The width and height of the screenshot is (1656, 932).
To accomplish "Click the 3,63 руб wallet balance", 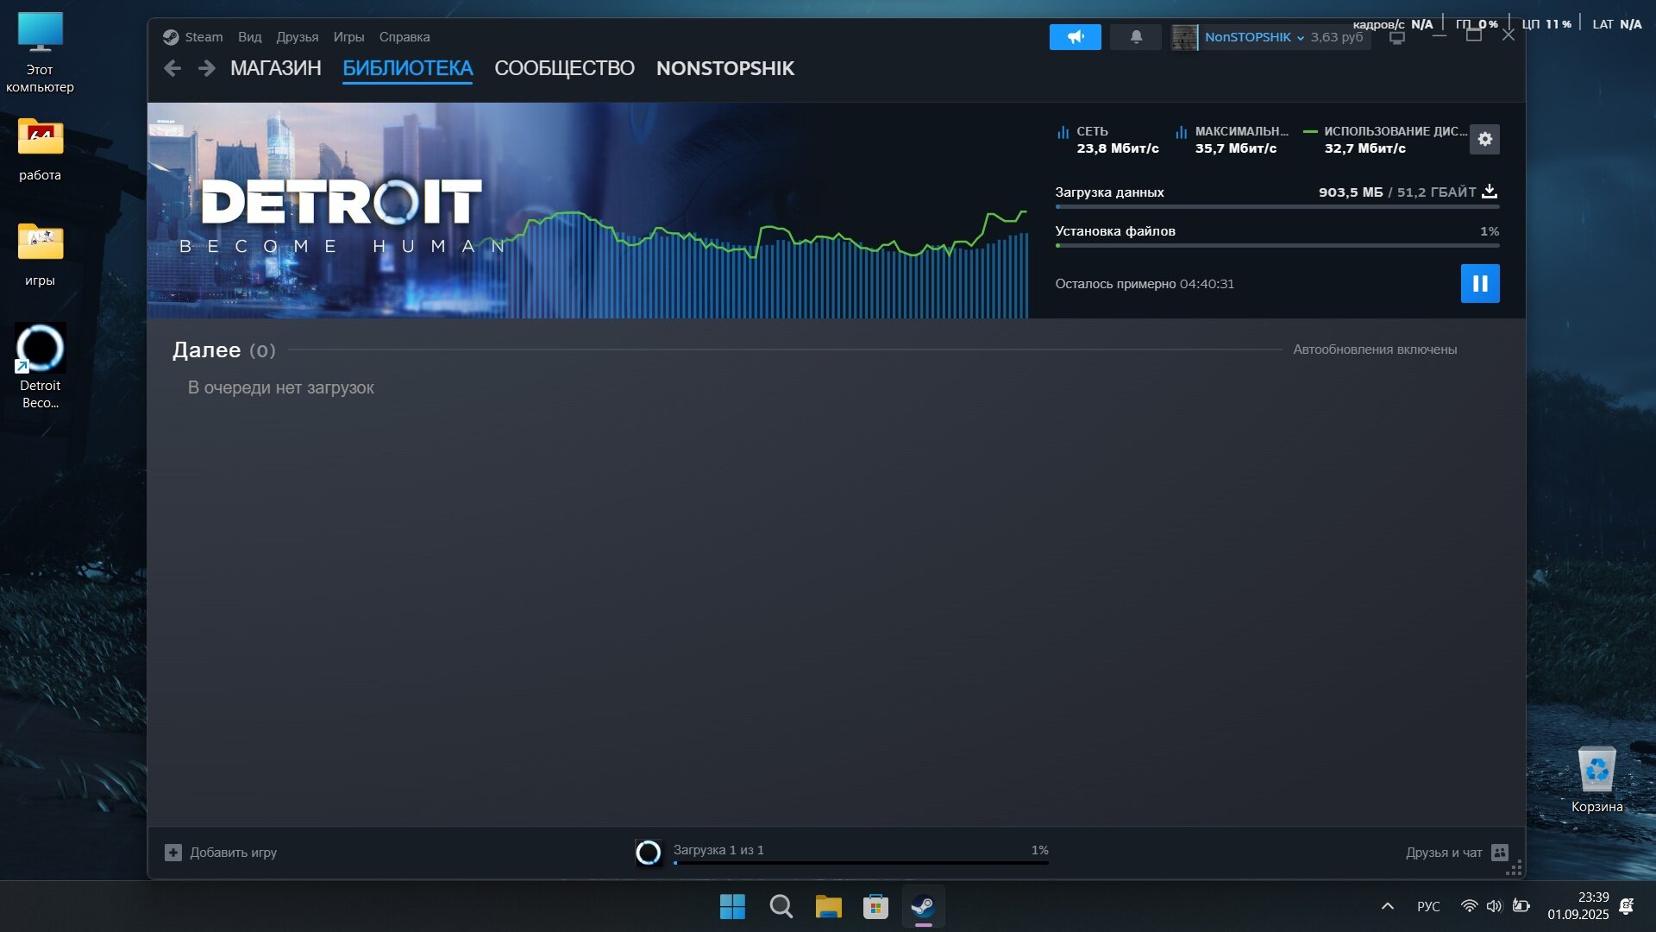I will (1336, 37).
